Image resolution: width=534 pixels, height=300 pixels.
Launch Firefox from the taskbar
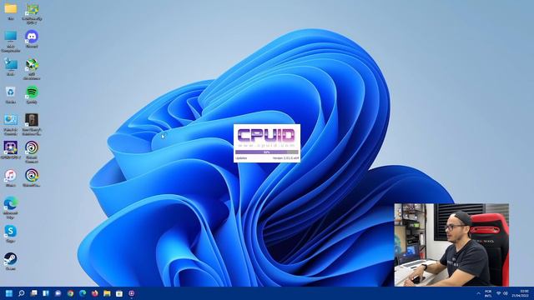coord(95,293)
